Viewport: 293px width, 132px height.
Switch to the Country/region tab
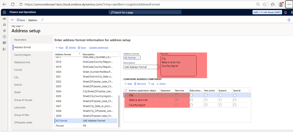point(22,55)
